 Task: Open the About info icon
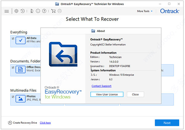(38, 11)
